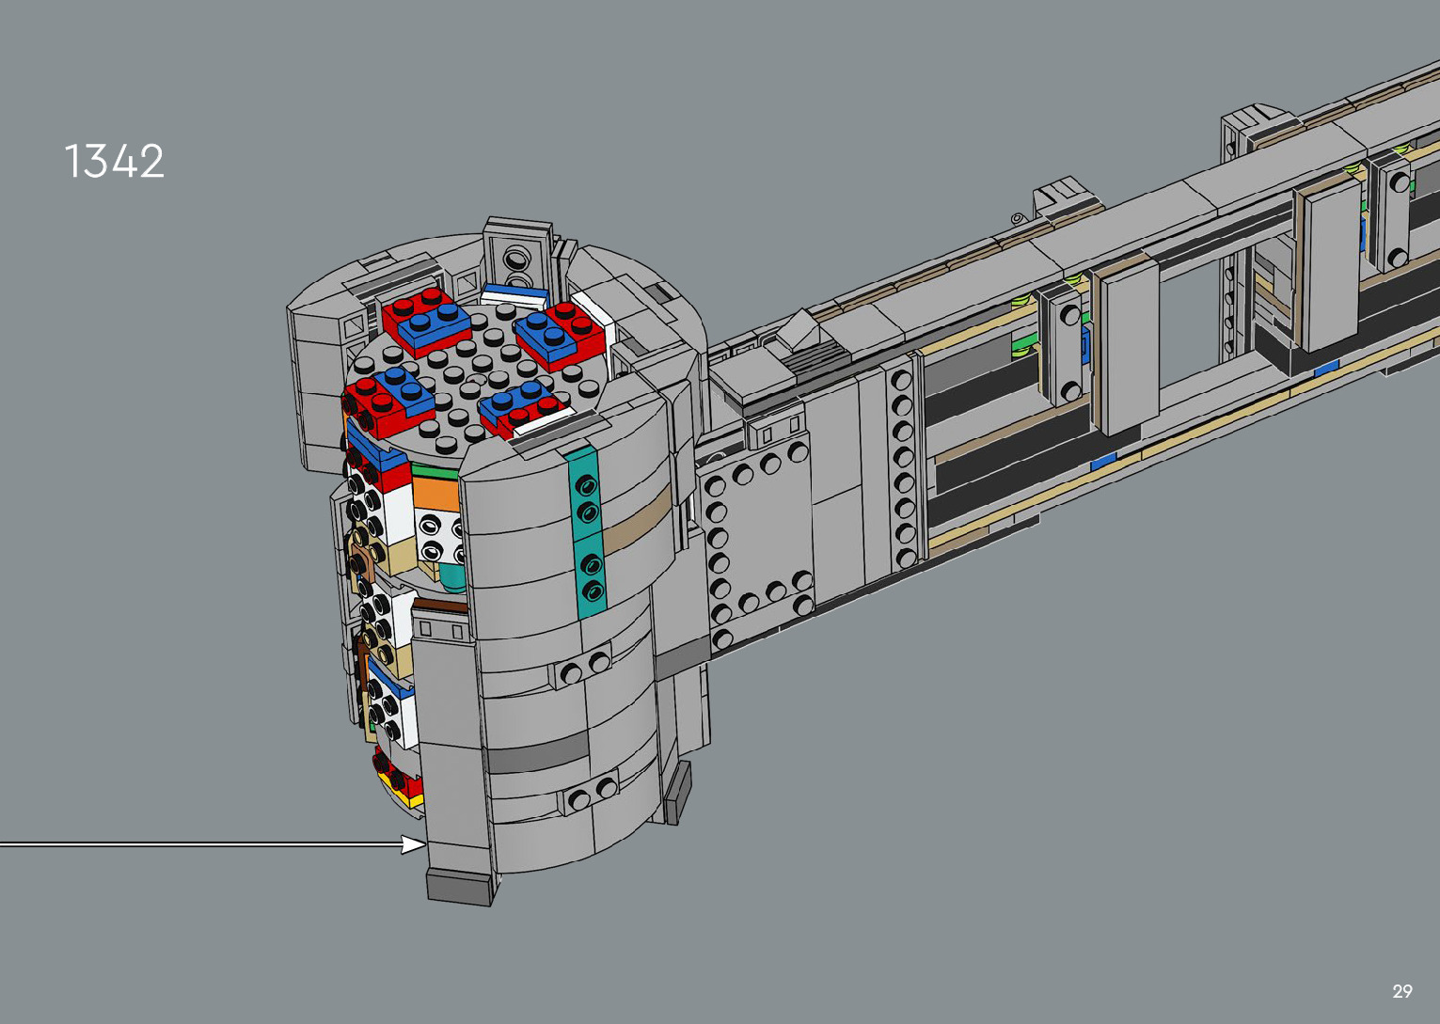Select the small blue tile under the arm
Viewport: 1440px width, 1024px height.
point(1103,461)
